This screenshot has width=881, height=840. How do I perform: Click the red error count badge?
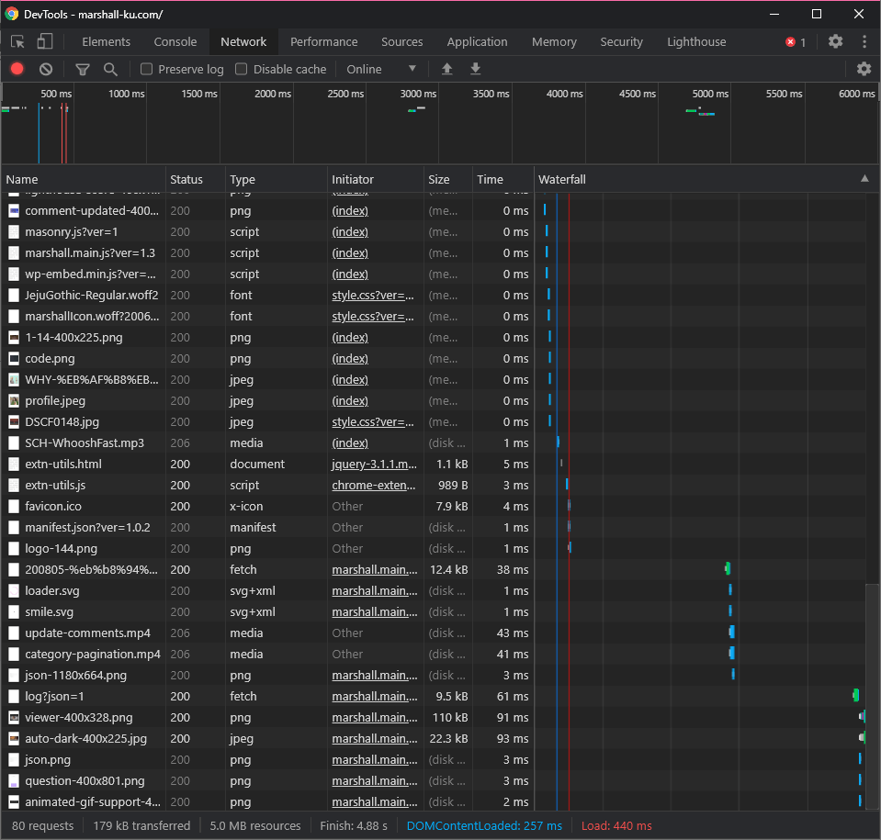[x=796, y=42]
